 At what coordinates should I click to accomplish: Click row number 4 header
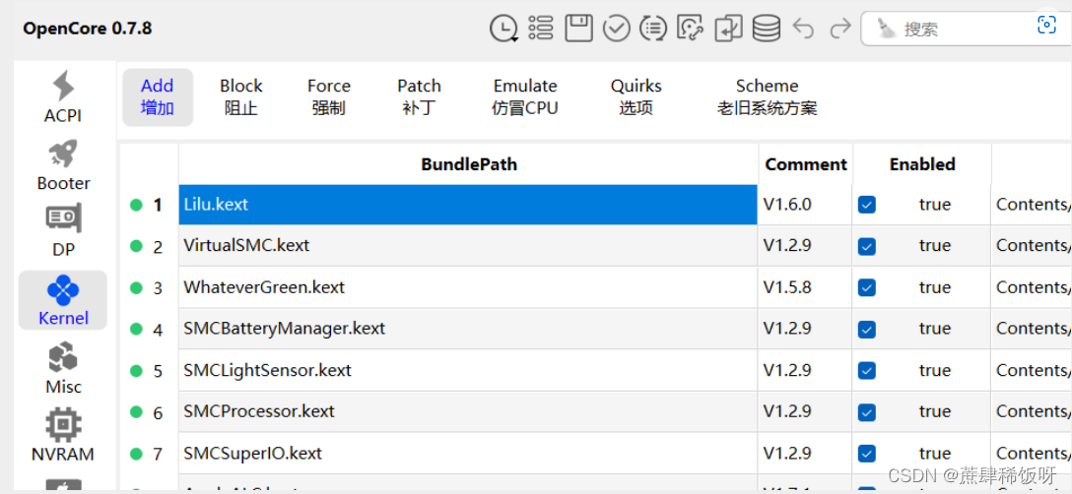(x=158, y=330)
